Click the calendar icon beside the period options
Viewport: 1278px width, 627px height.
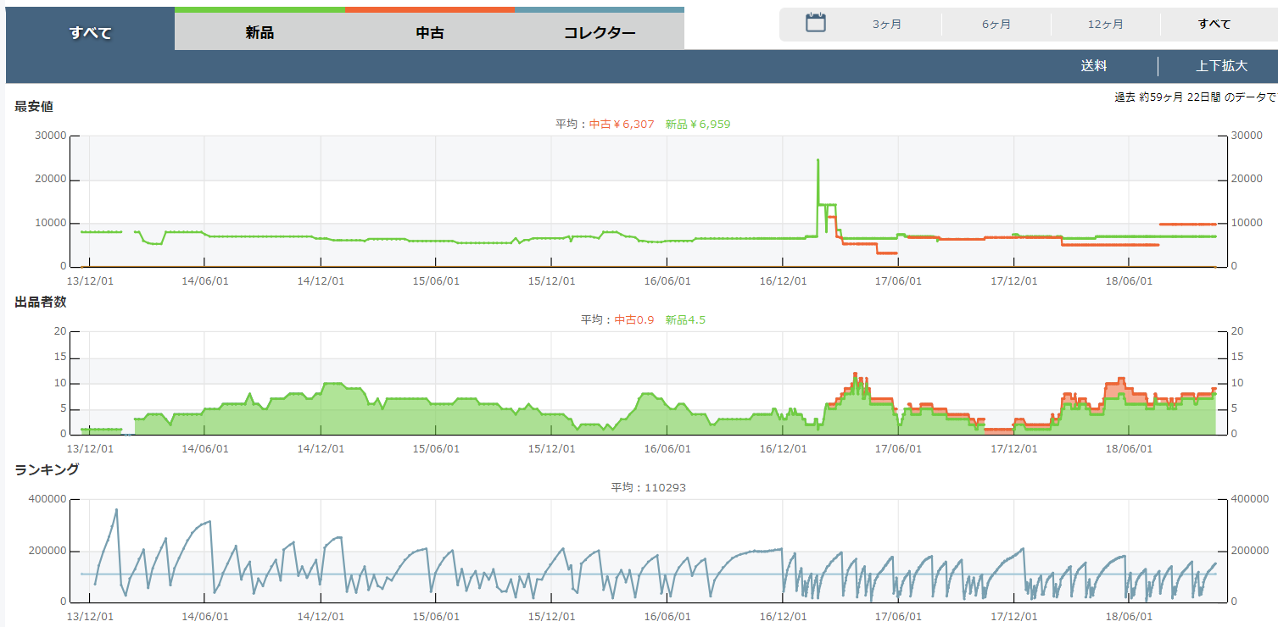click(x=815, y=24)
